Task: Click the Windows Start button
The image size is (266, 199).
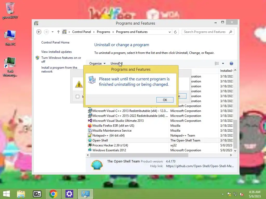Action: click(6, 194)
